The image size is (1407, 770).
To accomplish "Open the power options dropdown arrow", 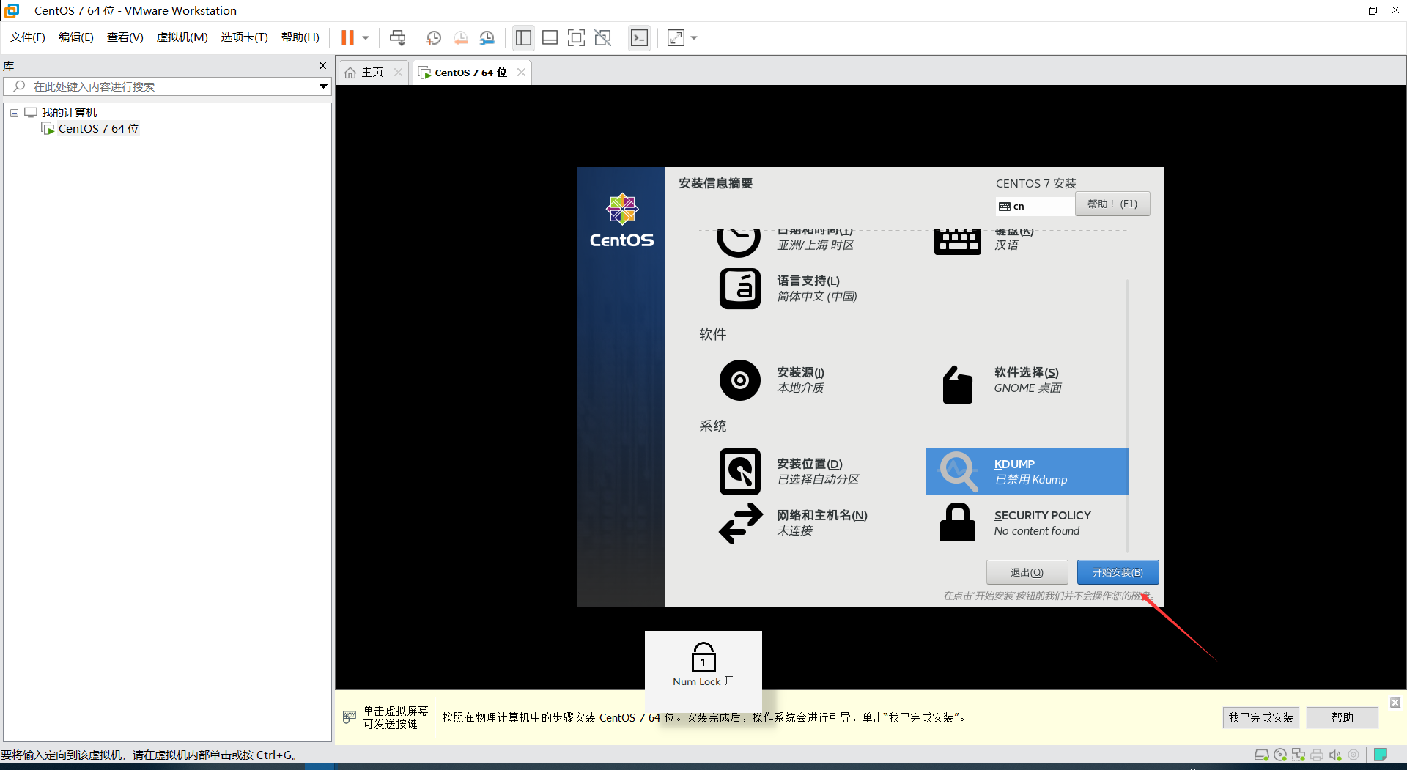I will pos(366,38).
